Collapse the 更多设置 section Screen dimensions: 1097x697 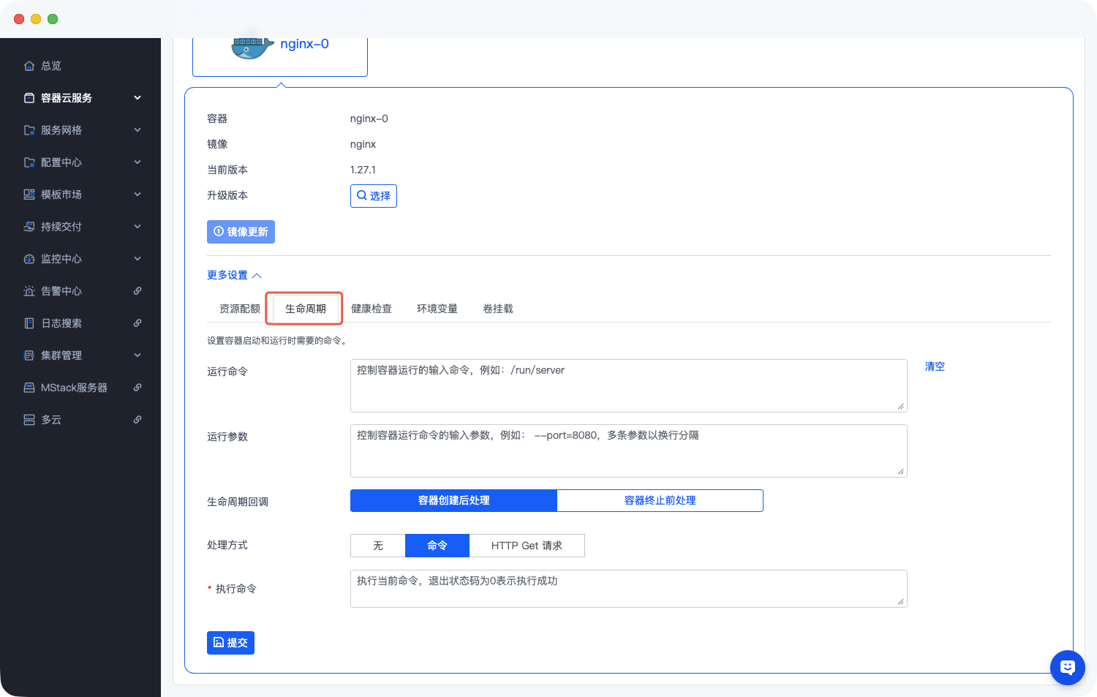[x=234, y=275]
